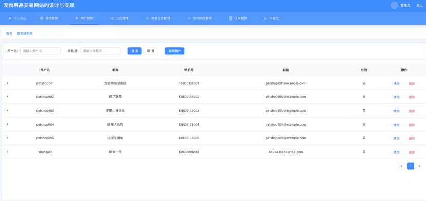The image size is (426, 201).
Task: Expand the petshop004 row
Action: tap(7, 124)
